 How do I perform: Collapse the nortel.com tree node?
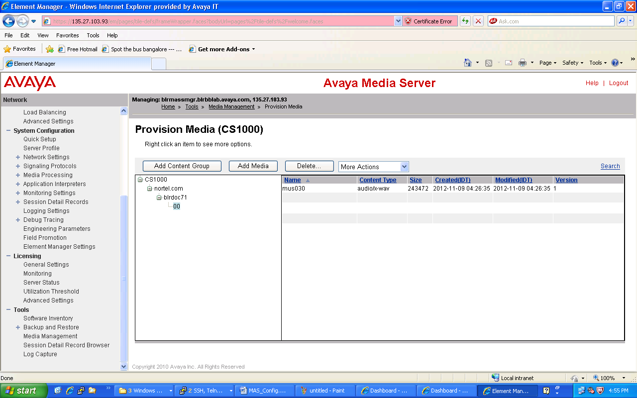(x=149, y=189)
